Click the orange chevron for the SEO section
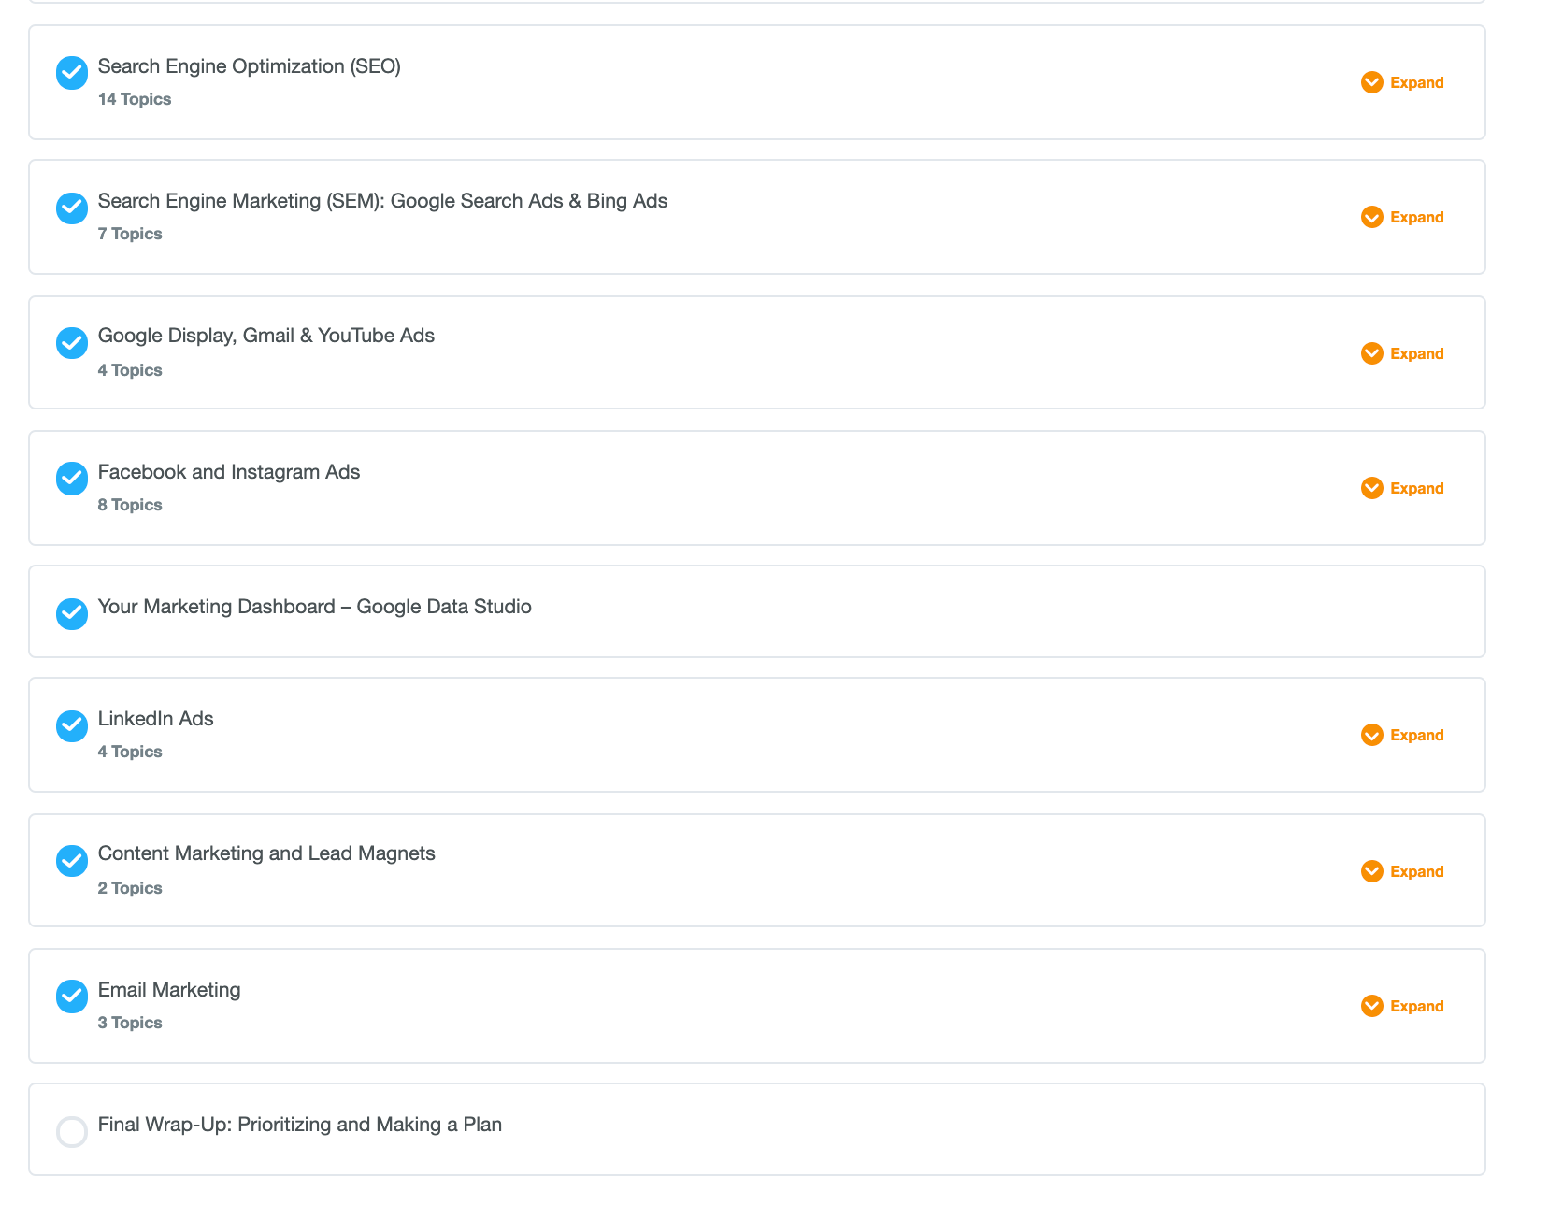Screen dimensions: 1563x1219 [1372, 82]
